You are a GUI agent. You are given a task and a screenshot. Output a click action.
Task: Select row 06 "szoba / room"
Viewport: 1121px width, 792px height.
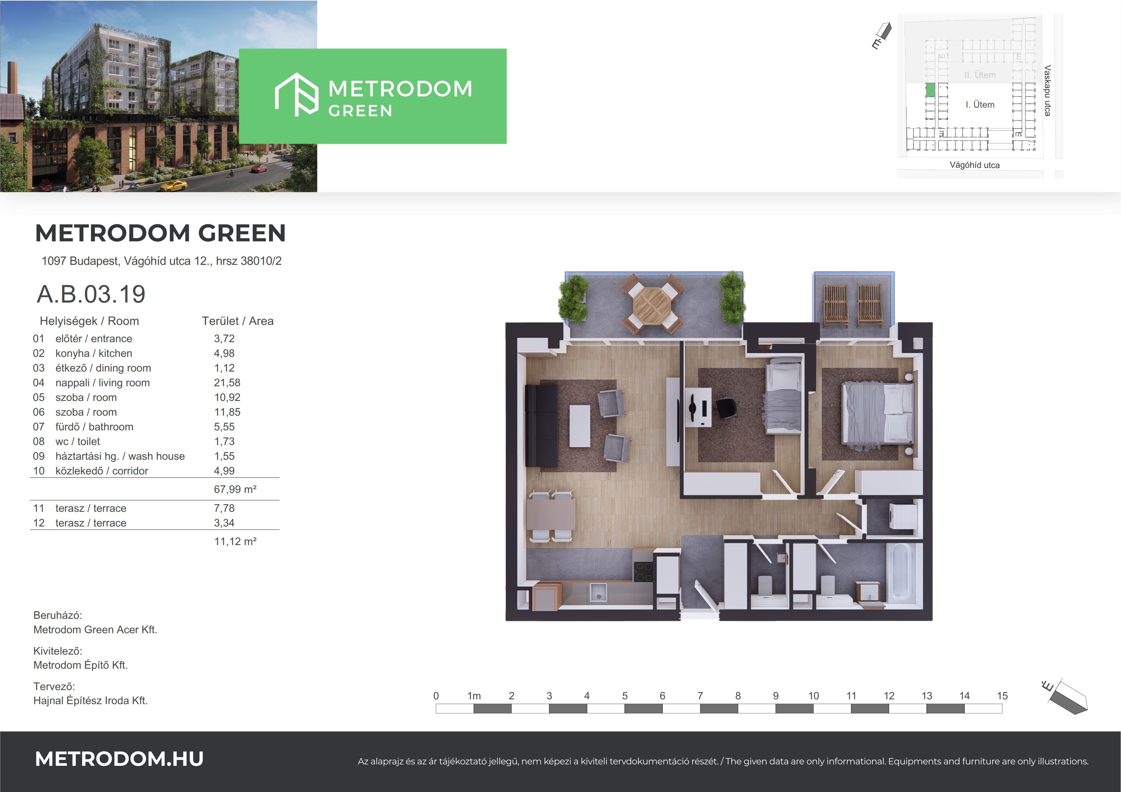[x=155, y=412]
